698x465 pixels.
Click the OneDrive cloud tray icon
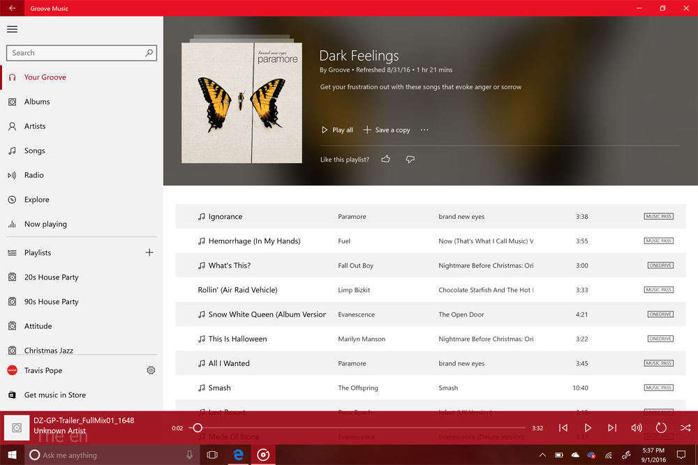tap(575, 455)
